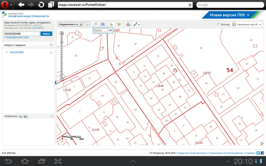Click quarter label 32195 on the map
The image size is (266, 166).
click(95, 130)
